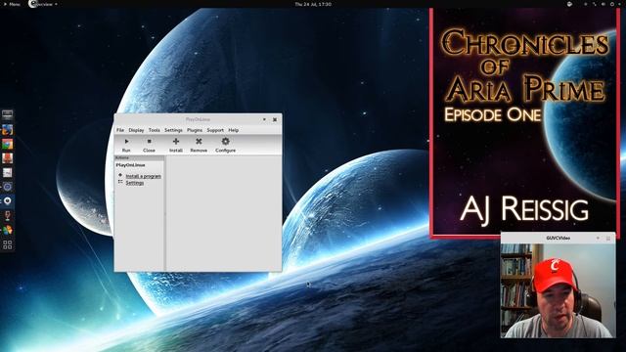Show applications grid at dock bottom
626x352 pixels.
(7, 244)
